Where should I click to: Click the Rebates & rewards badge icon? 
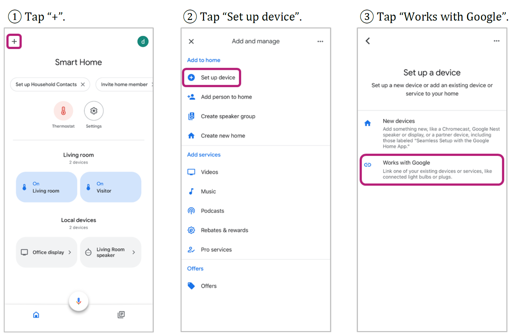[191, 230]
